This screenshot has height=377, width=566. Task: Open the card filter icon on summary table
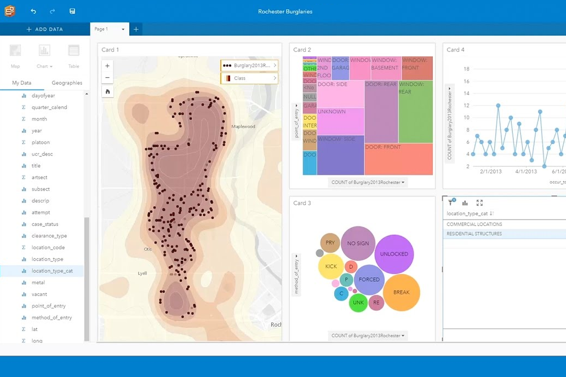pyautogui.click(x=451, y=202)
